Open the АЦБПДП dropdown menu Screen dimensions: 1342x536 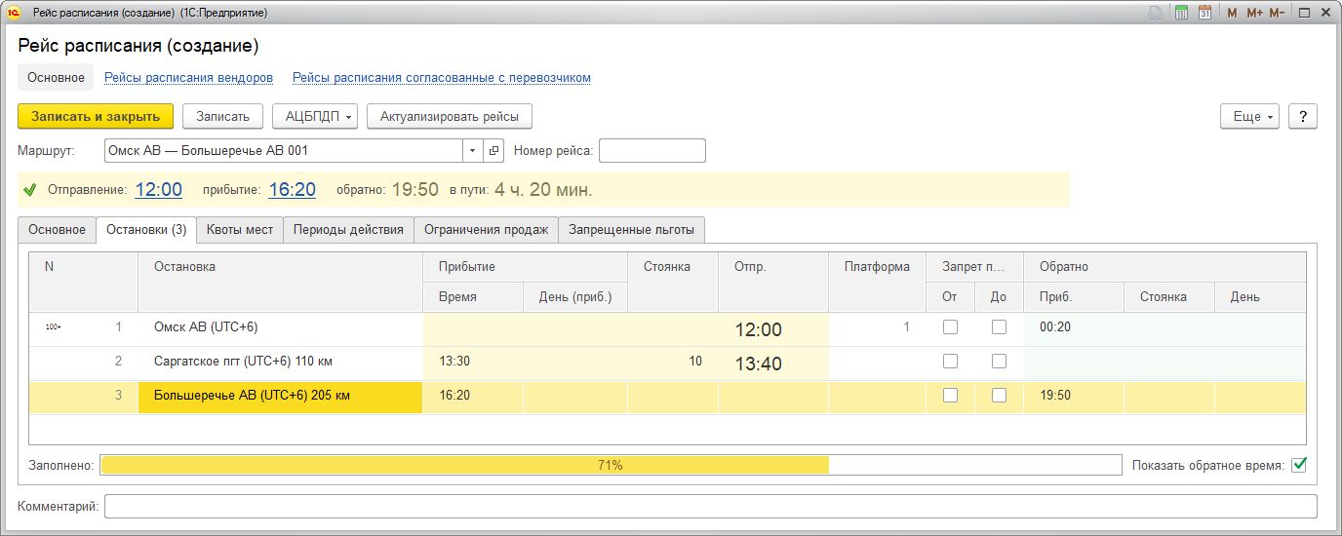click(315, 116)
